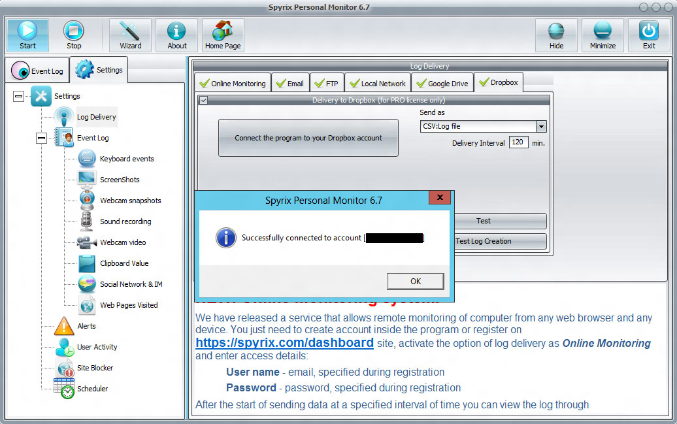Open the About info icon
This screenshot has width=677, height=424.
tap(176, 31)
